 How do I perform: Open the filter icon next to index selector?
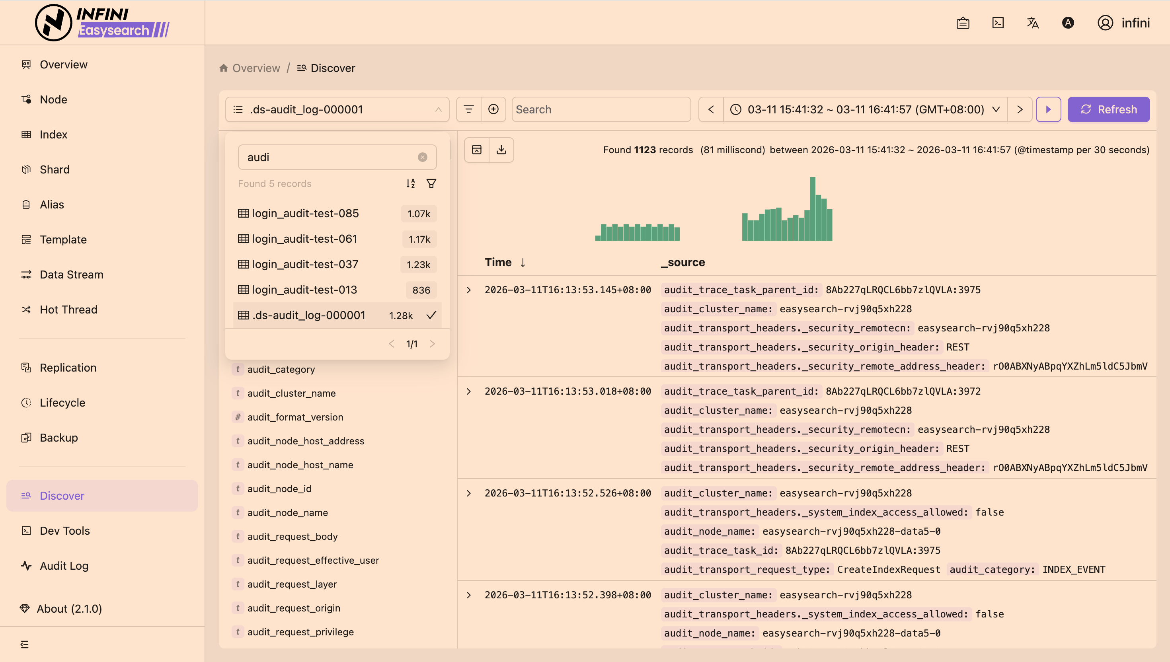pos(468,109)
